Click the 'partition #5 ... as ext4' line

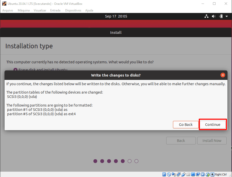coord(41,114)
